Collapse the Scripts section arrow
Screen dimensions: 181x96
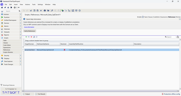pos(20,38)
